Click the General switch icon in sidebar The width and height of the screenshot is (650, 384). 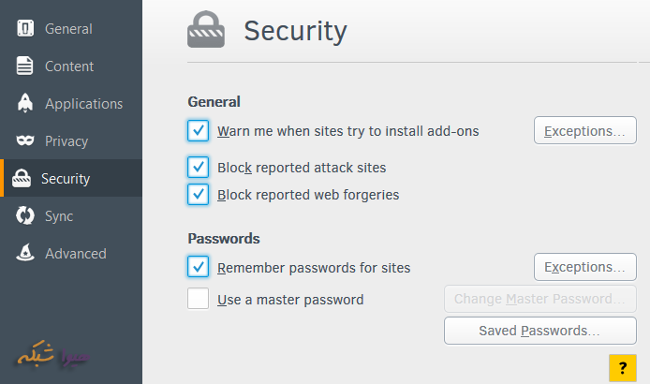click(x=26, y=29)
